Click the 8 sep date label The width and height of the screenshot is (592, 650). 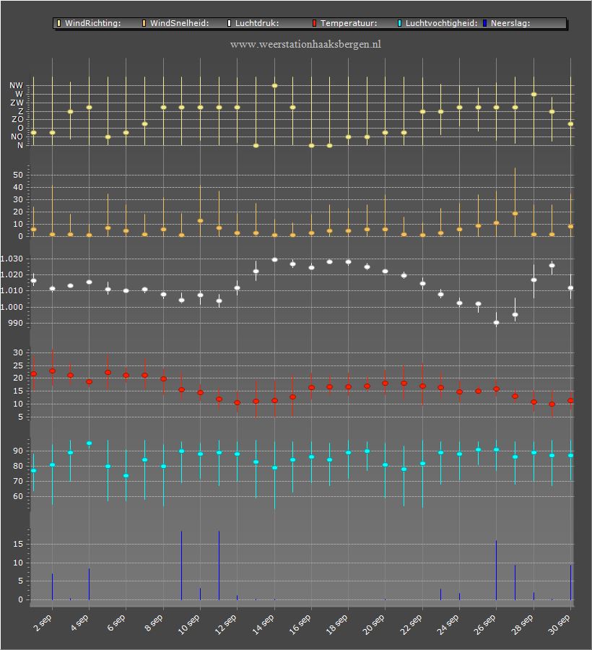pyautogui.click(x=153, y=623)
